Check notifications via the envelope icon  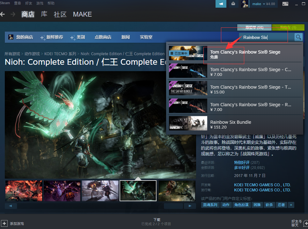[233, 4]
